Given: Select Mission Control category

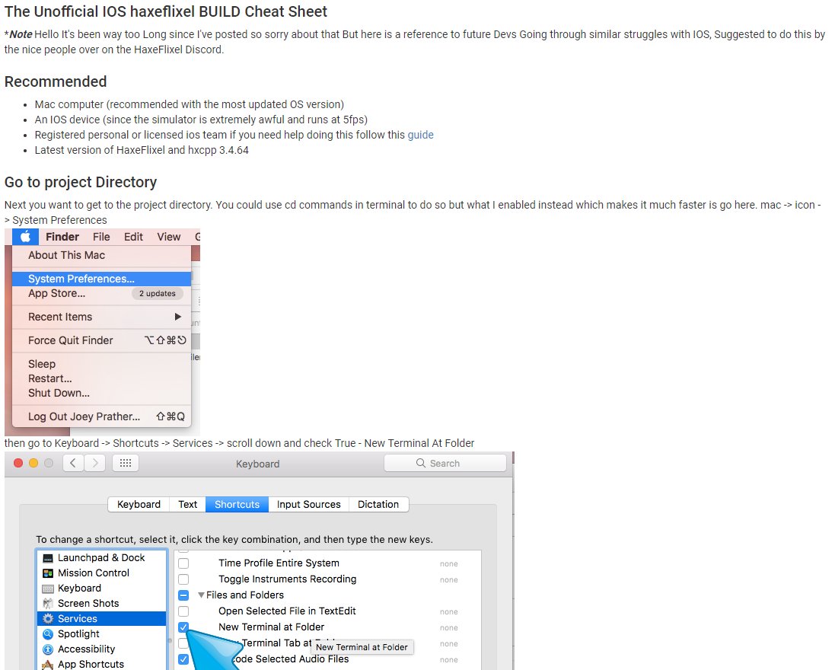Looking at the screenshot, I should pos(102,573).
